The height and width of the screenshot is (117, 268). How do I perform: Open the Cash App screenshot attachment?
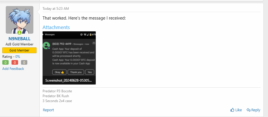(69, 58)
